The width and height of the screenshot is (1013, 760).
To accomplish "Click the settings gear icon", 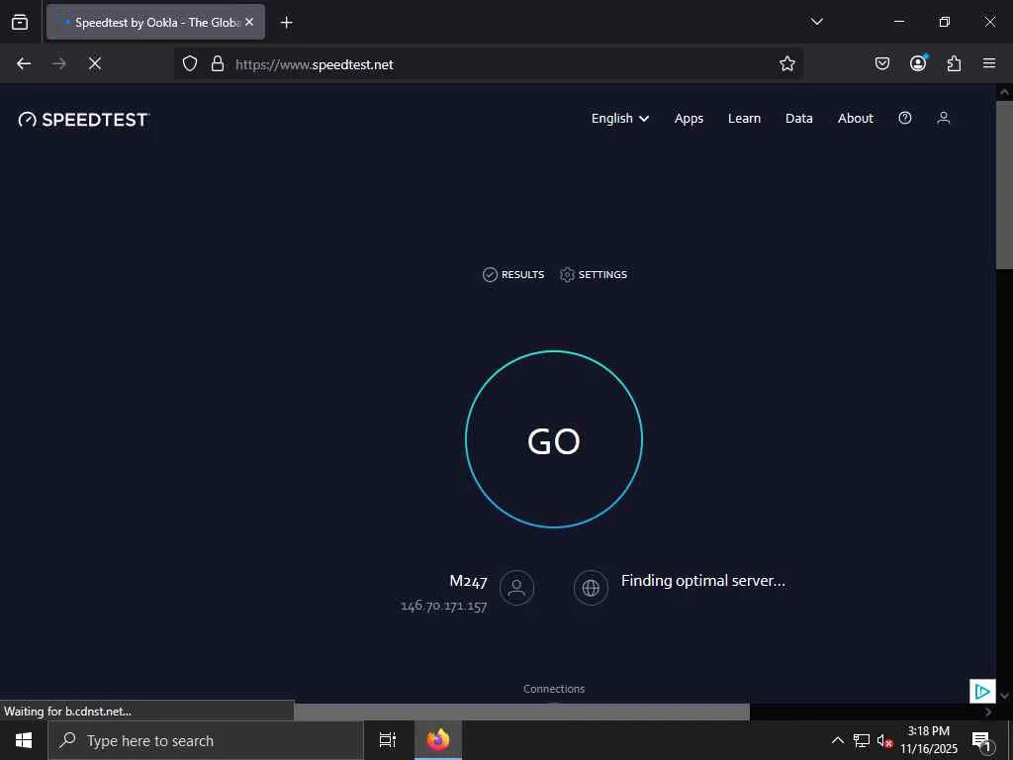I will (x=567, y=275).
